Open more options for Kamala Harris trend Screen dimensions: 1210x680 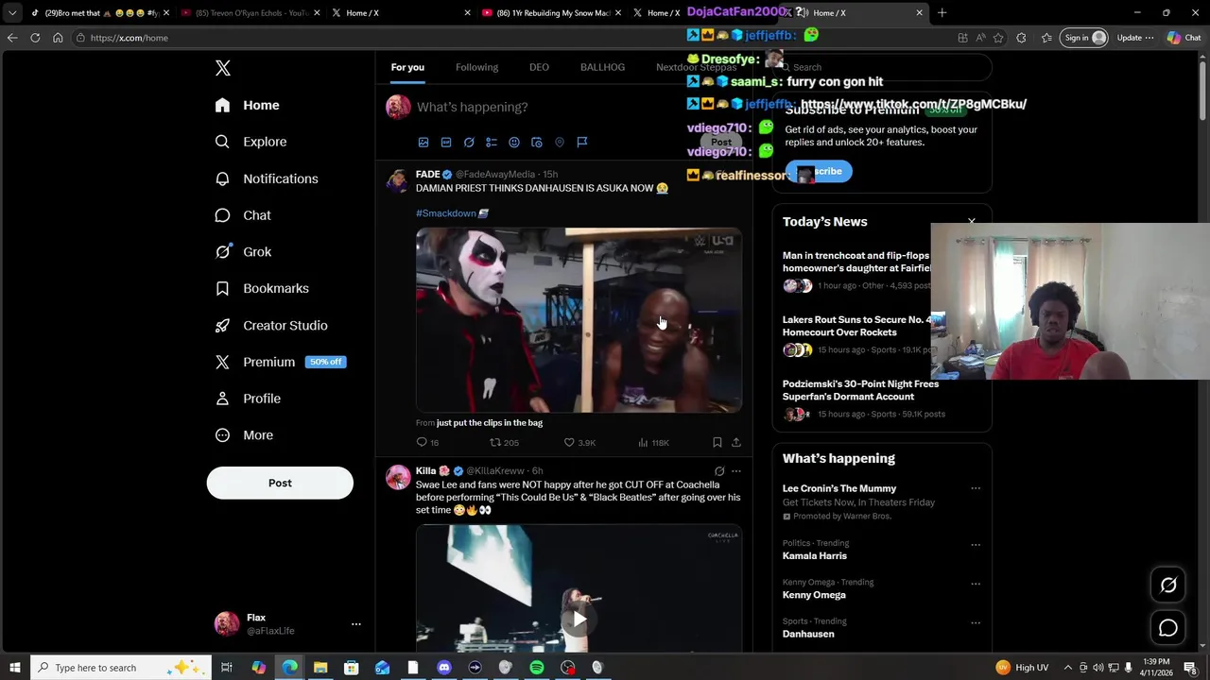pos(976,545)
